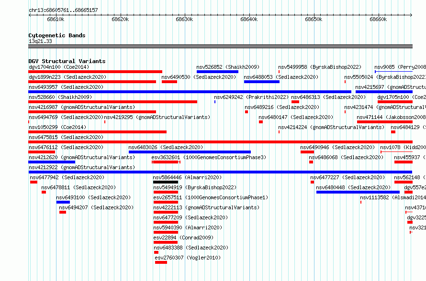Click nsv5864446 (Almarri2020) label
Viewport: 426px width, 281px height.
(x=187, y=177)
